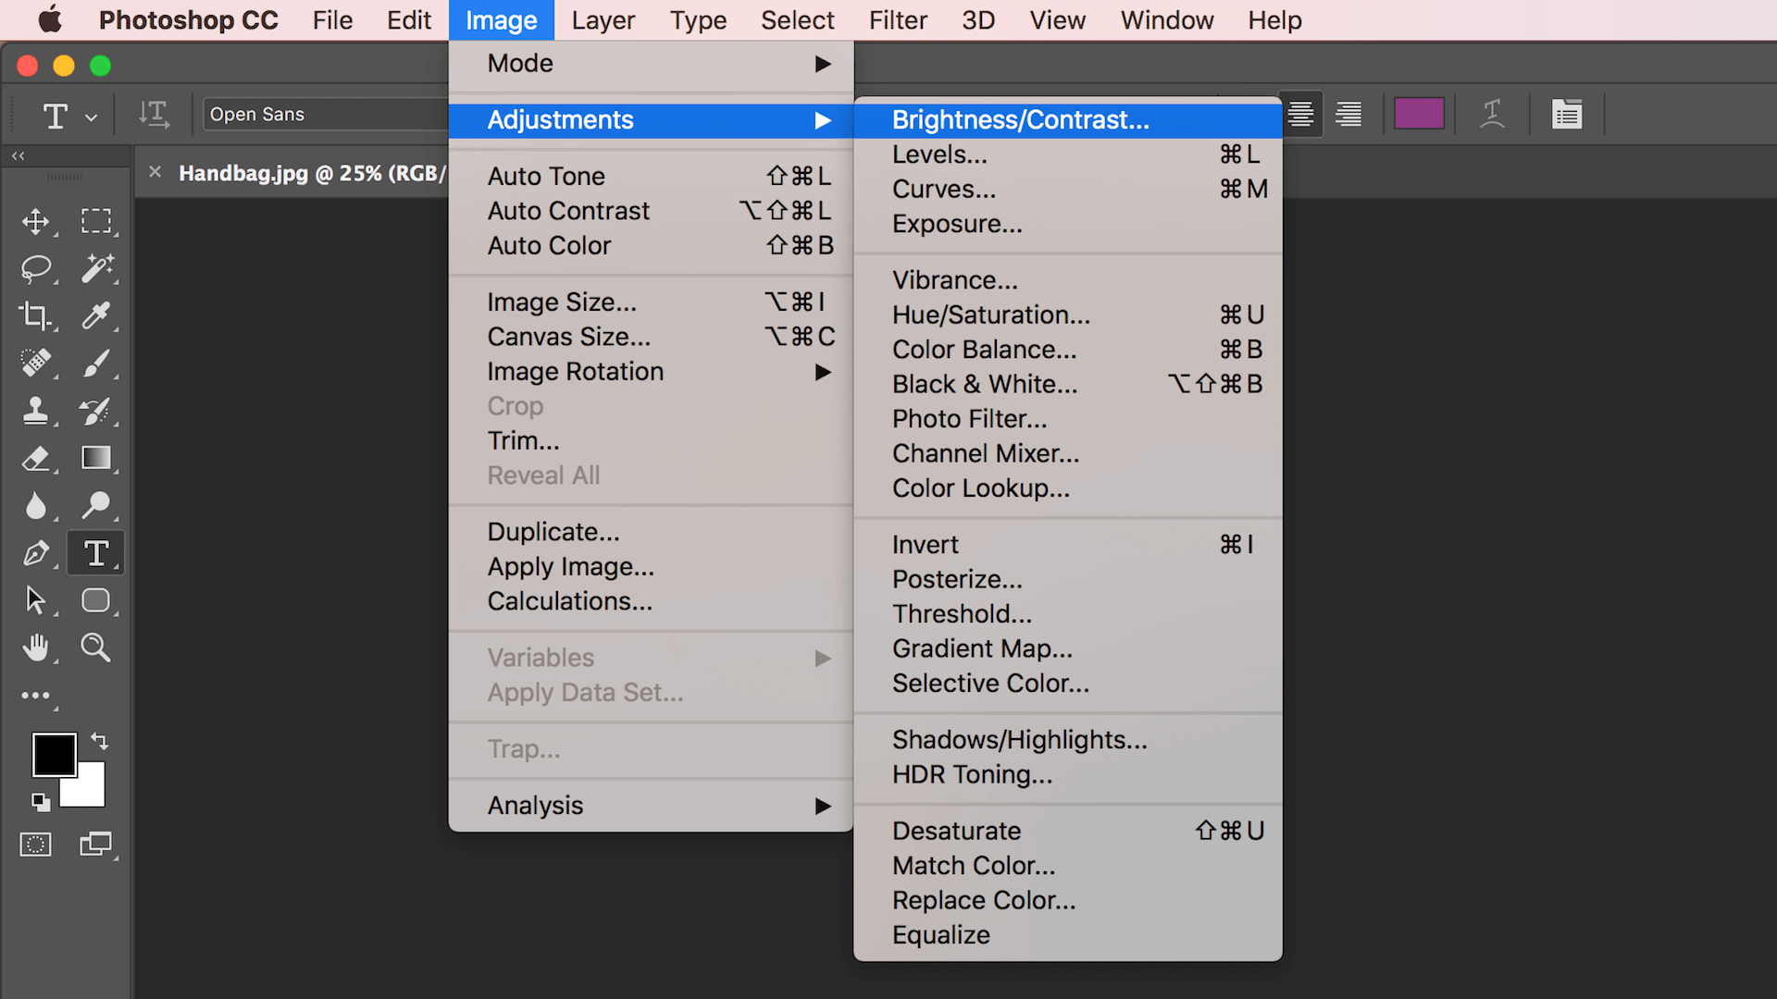Click the Create warped text button
Viewport: 1777px width, 999px height.
point(1492,115)
